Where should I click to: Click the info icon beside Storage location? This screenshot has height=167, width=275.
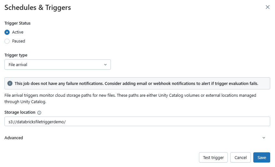pos(39,113)
